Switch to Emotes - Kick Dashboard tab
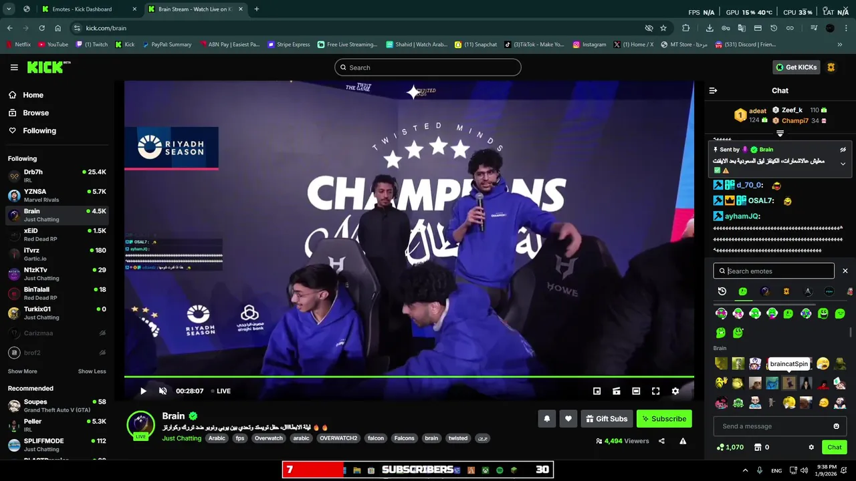Image resolution: width=856 pixels, height=481 pixels. click(88, 9)
